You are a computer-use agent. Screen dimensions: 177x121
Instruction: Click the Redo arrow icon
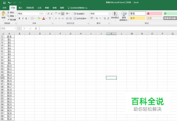(15, 3)
